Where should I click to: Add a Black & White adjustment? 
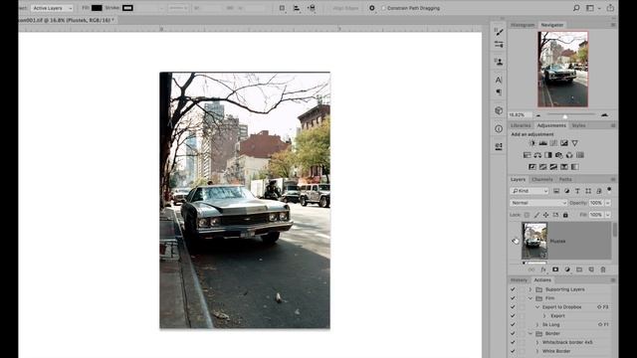coord(548,155)
